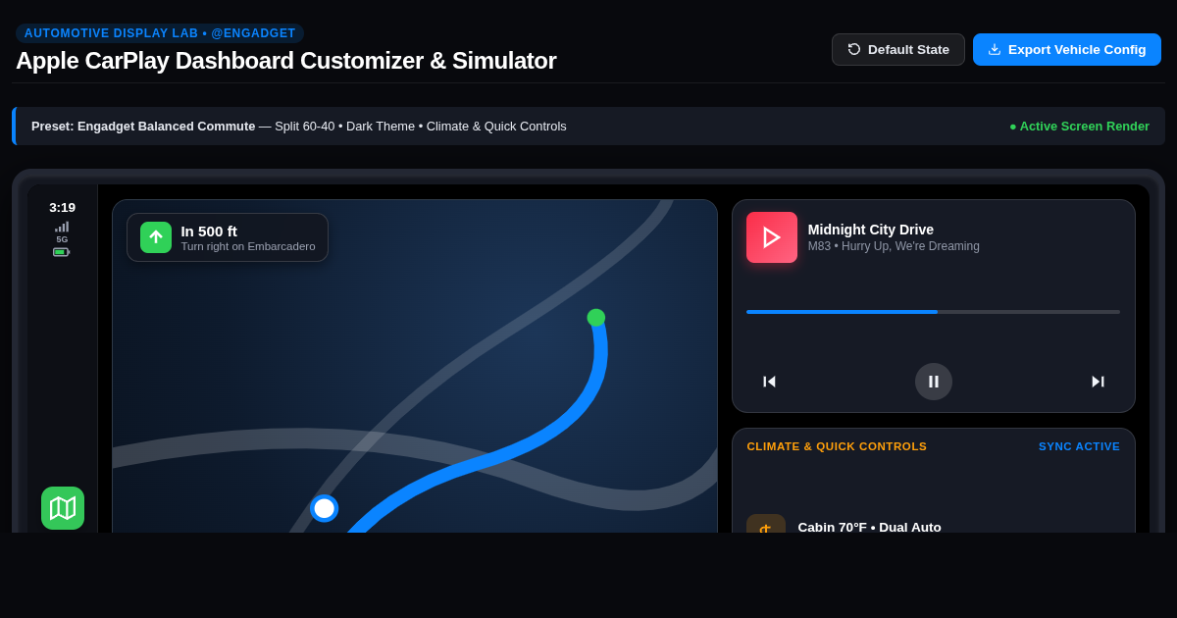Click the M83 album subtitle text
The width and height of the screenshot is (1177, 618).
894,246
